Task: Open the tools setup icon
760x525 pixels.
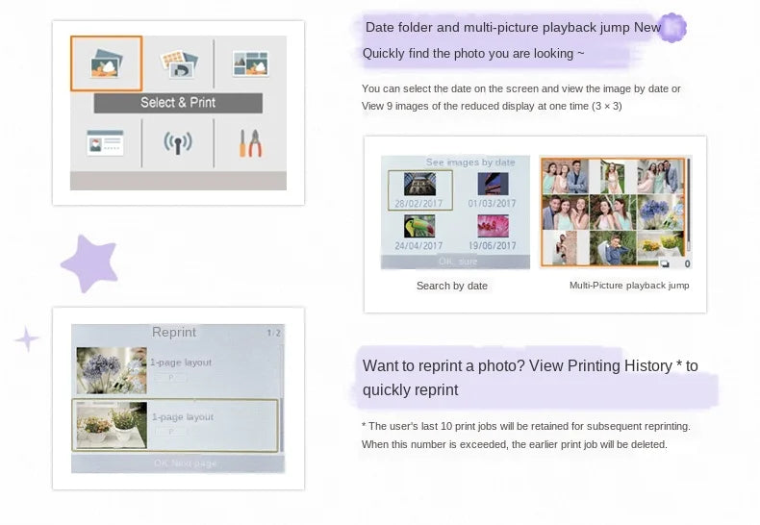Action: click(250, 143)
